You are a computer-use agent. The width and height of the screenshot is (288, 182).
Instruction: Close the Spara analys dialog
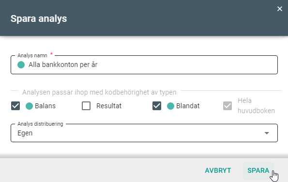coord(280,9)
